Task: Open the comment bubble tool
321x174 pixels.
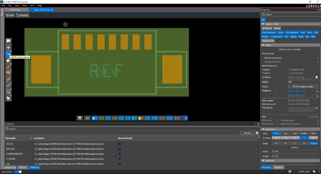Action: tap(8, 41)
